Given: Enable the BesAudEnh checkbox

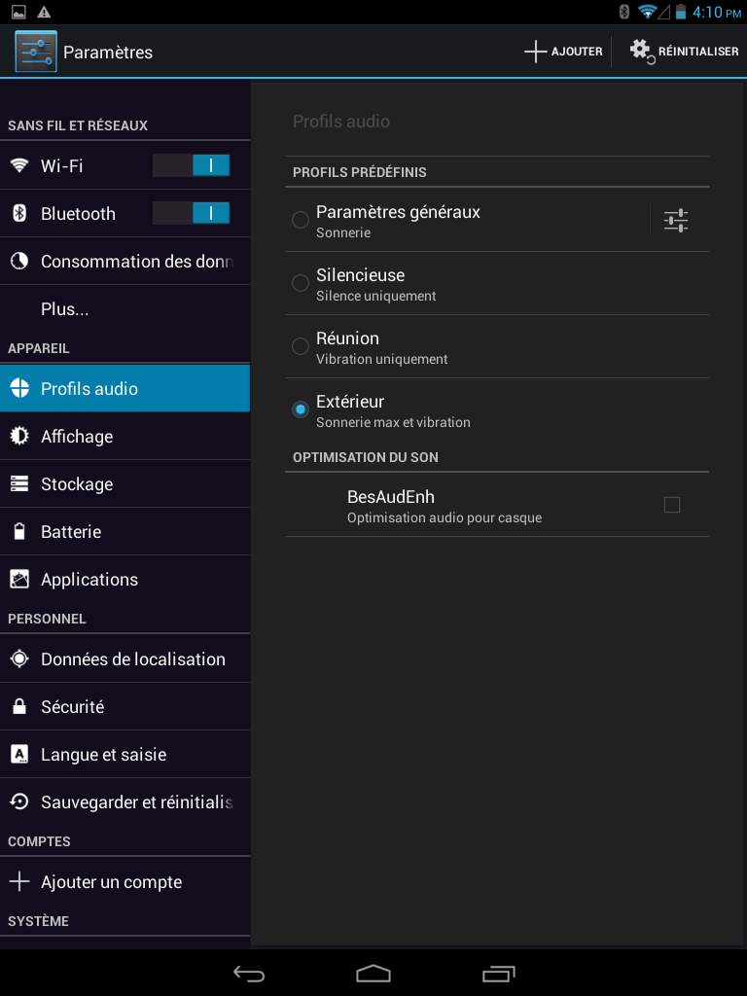Looking at the screenshot, I should point(671,505).
